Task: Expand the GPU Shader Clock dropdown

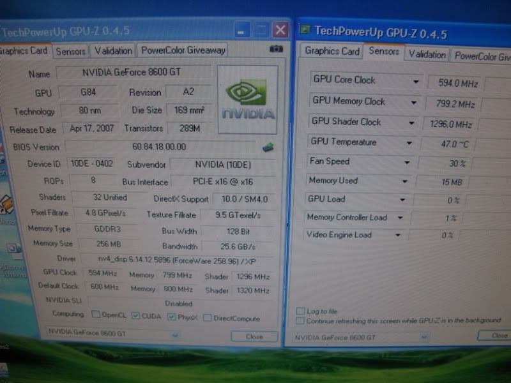Action: click(411, 123)
